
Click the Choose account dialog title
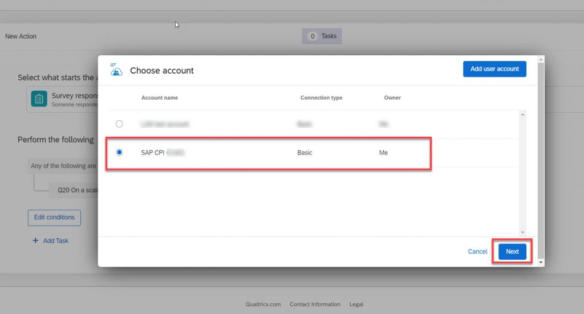161,70
